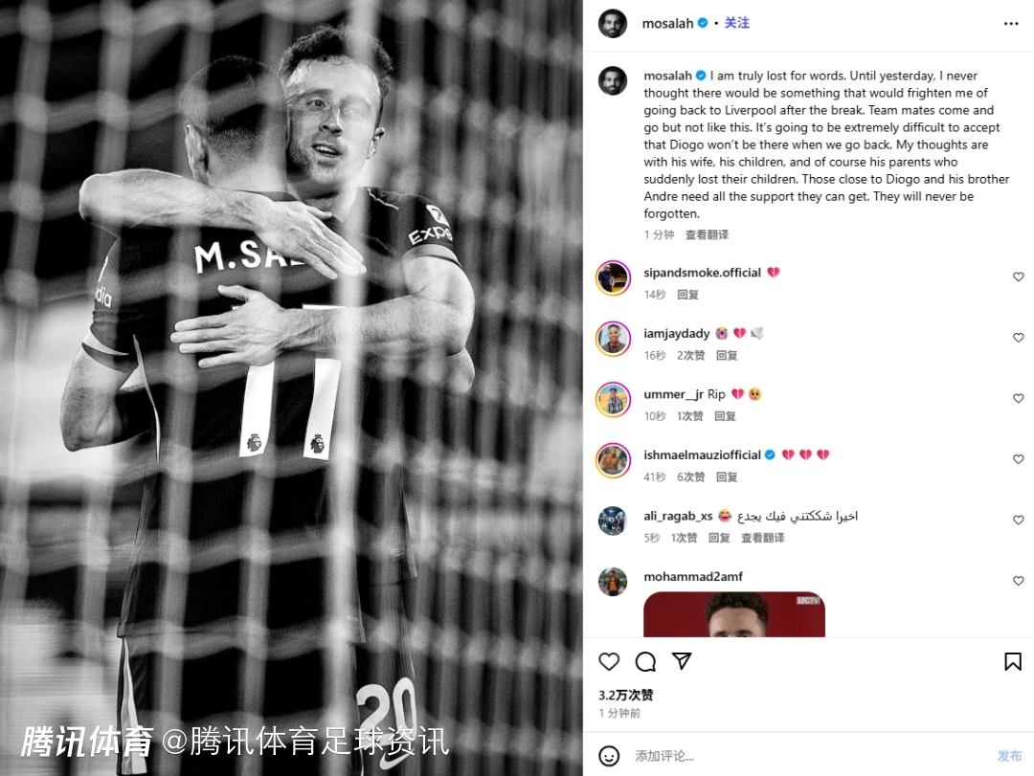Open mosalah profile picture in header
This screenshot has width=1034, height=776.
click(613, 24)
